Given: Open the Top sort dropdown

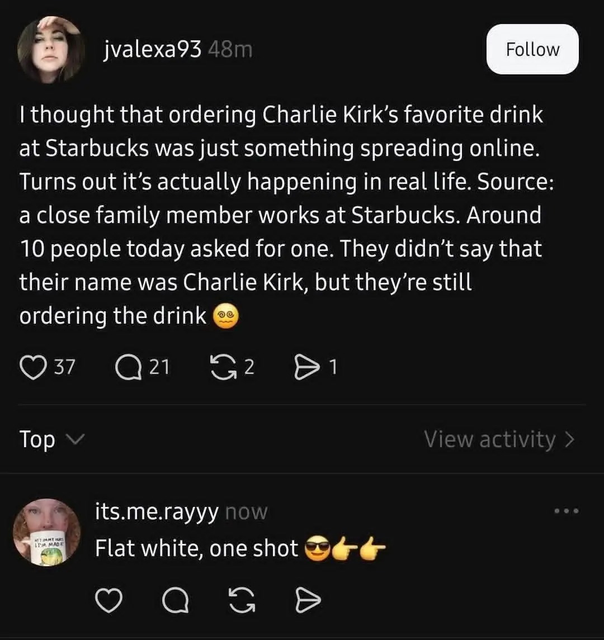Looking at the screenshot, I should (51, 439).
